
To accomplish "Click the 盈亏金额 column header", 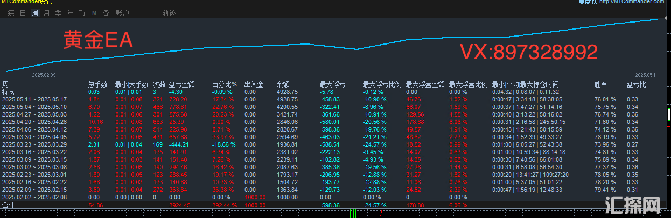I will pyautogui.click(x=181, y=84).
